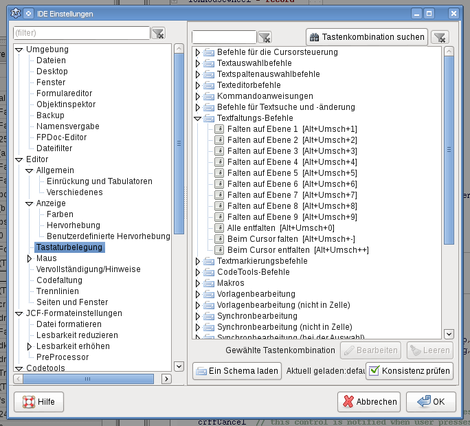Select Objektinspektor in the settings tree
Image resolution: width=470 pixels, height=426 pixels.
coord(66,104)
